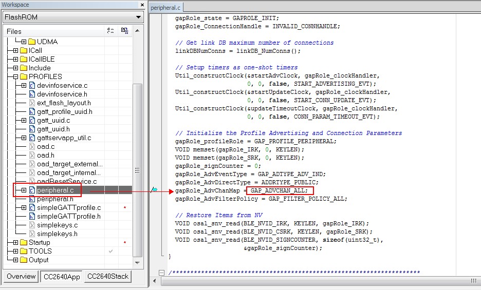Expand the TOOLS folder
The image size is (481, 290).
pos(15,252)
